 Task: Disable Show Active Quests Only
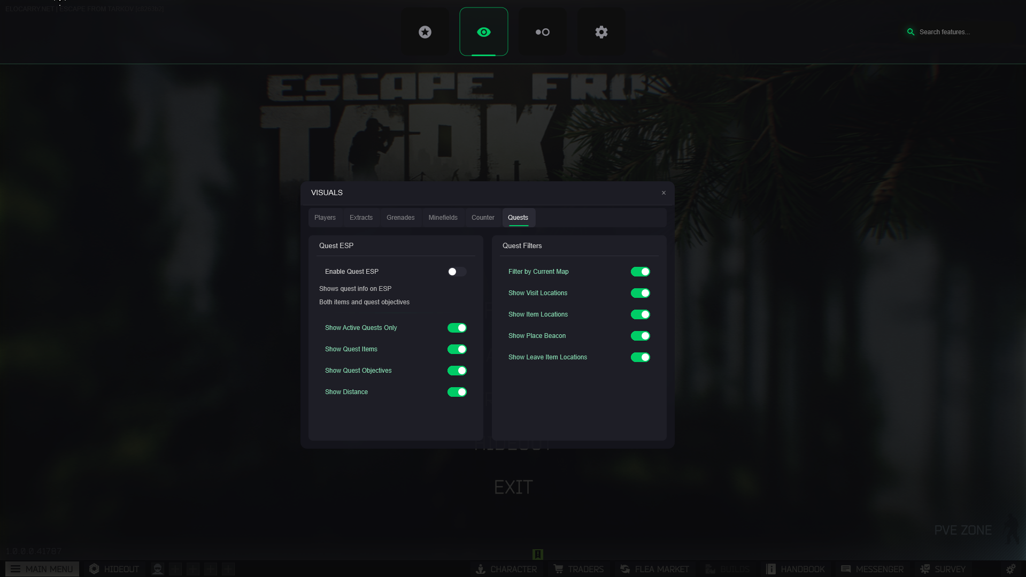click(x=457, y=328)
